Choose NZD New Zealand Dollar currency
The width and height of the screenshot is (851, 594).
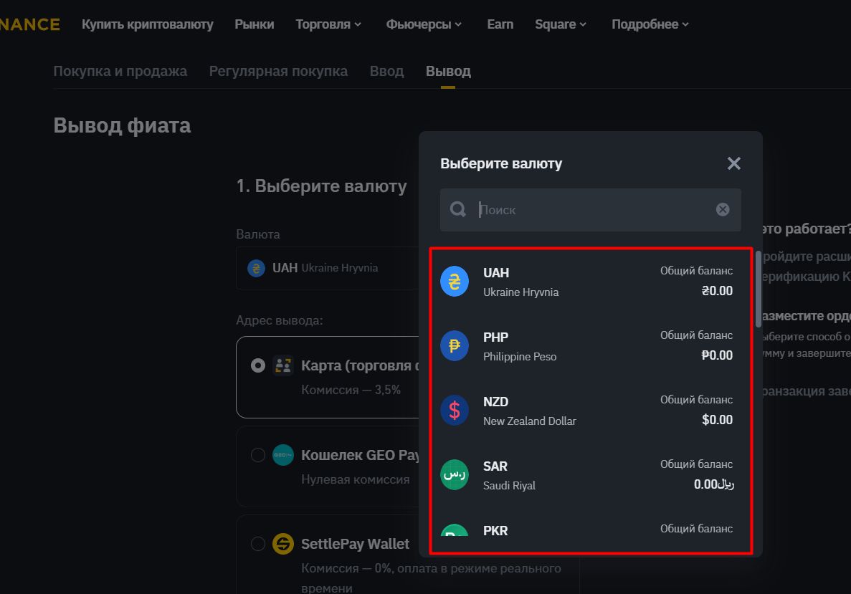pyautogui.click(x=591, y=411)
